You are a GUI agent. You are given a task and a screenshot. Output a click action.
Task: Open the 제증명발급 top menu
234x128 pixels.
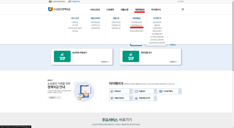pos(140,10)
